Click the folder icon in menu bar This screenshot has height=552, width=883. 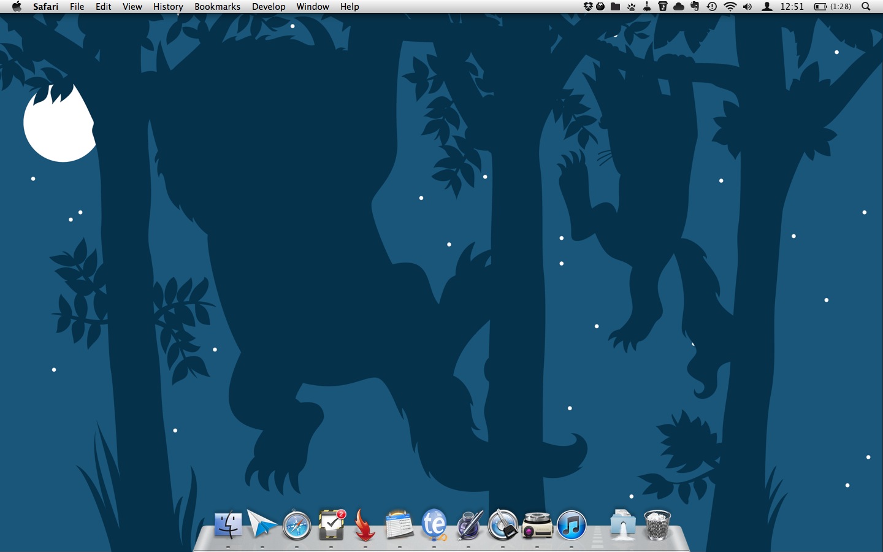pos(615,7)
